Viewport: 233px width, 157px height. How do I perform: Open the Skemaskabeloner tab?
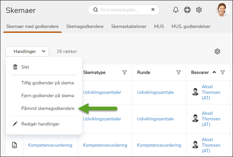coord(129,26)
